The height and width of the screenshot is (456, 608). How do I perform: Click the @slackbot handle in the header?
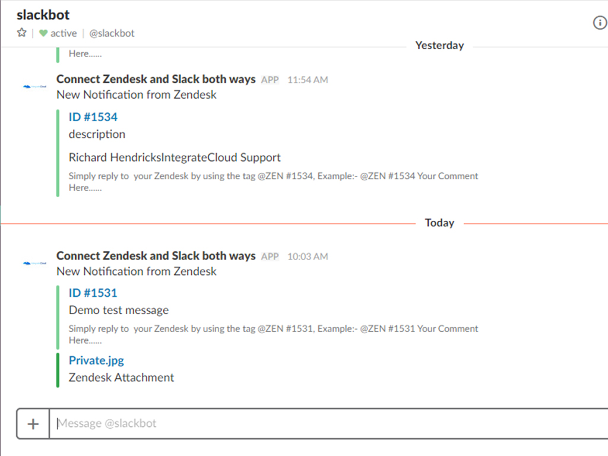click(x=112, y=33)
